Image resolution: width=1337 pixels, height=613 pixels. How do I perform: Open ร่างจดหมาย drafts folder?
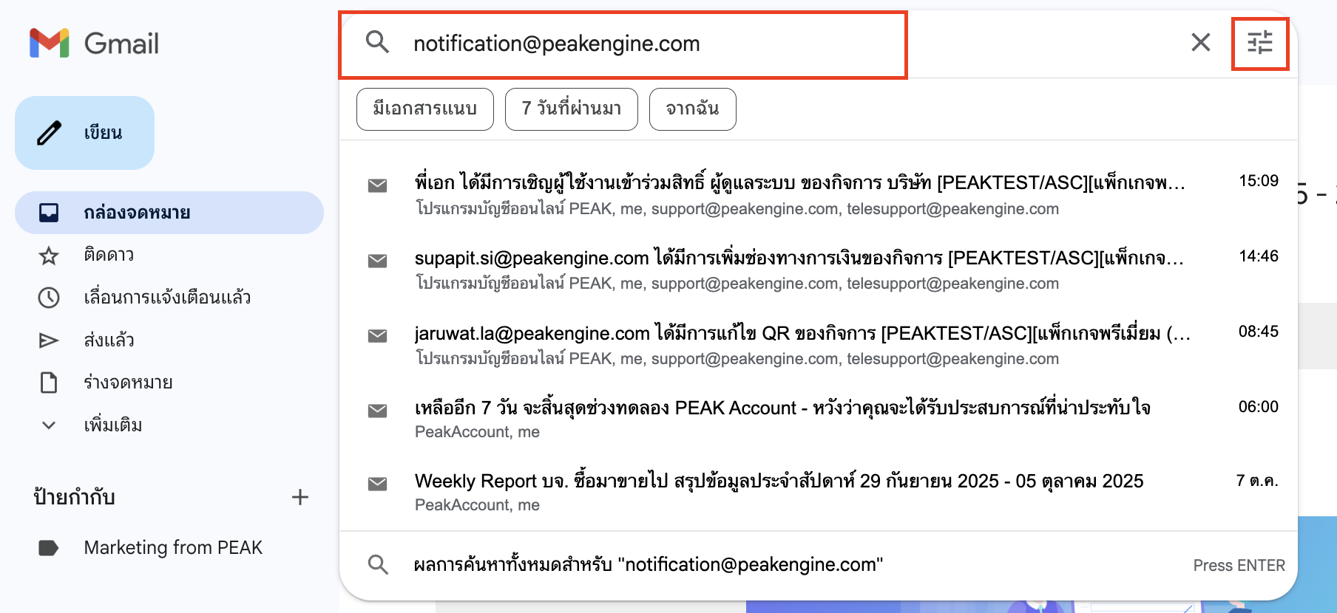169,383
